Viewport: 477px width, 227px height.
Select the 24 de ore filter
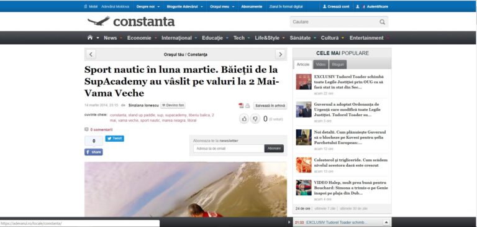(x=302, y=208)
